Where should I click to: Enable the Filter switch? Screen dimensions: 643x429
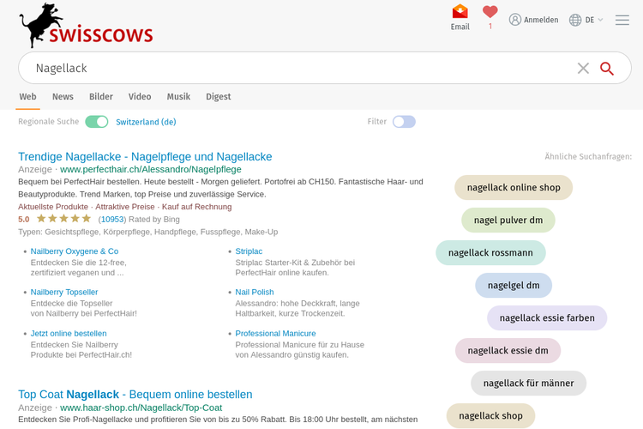404,122
